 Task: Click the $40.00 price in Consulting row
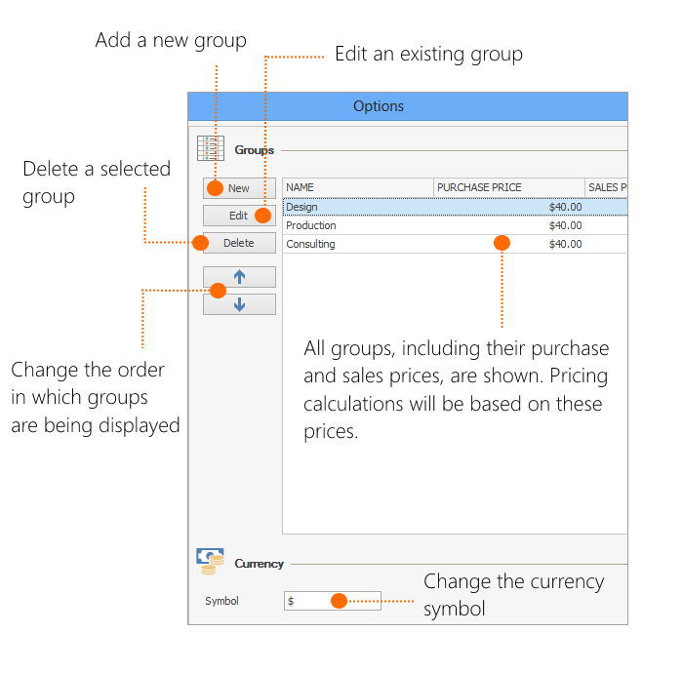(565, 244)
